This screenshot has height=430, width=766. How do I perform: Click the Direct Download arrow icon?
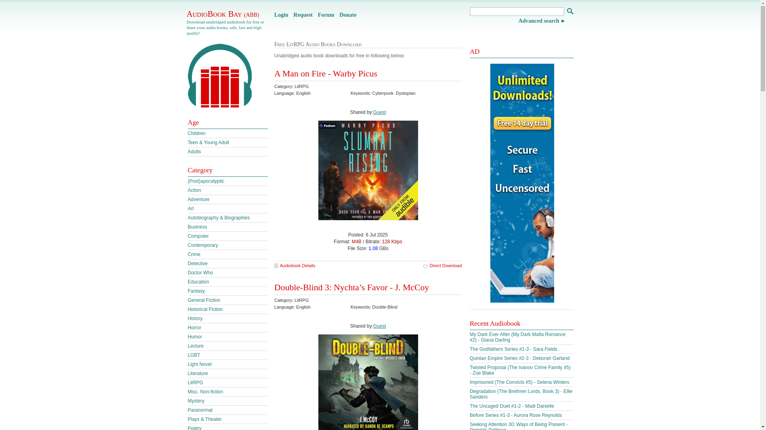click(425, 266)
